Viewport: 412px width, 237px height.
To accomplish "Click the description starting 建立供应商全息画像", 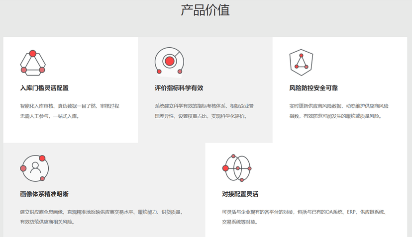I will [102, 217].
